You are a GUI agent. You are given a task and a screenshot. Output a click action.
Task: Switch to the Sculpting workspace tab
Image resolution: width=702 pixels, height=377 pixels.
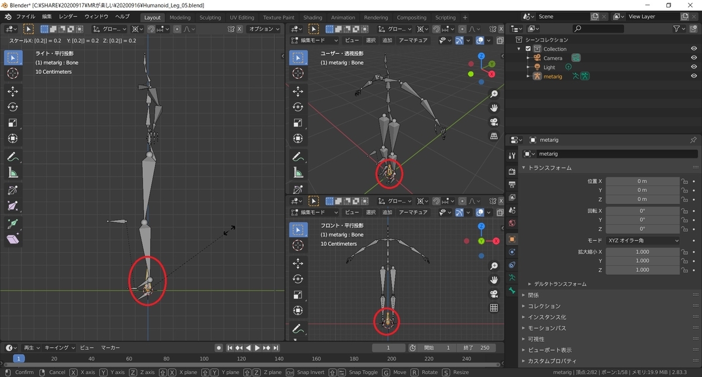pos(210,18)
